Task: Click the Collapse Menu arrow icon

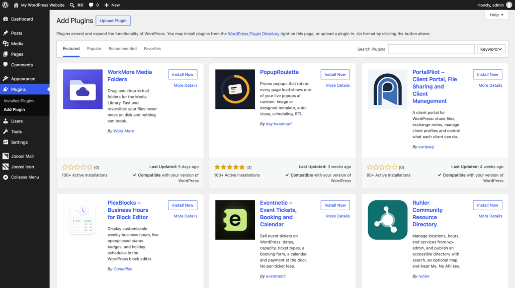Action: [6, 177]
